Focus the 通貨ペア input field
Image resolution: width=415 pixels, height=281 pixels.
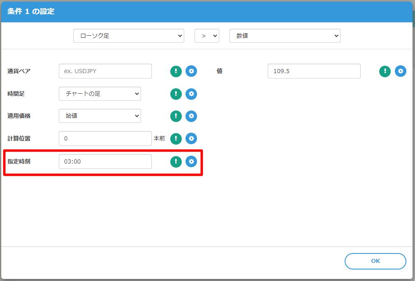tap(105, 71)
